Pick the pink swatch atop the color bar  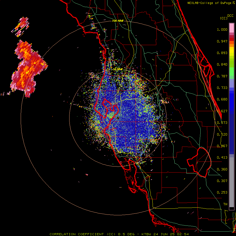pos(232,28)
